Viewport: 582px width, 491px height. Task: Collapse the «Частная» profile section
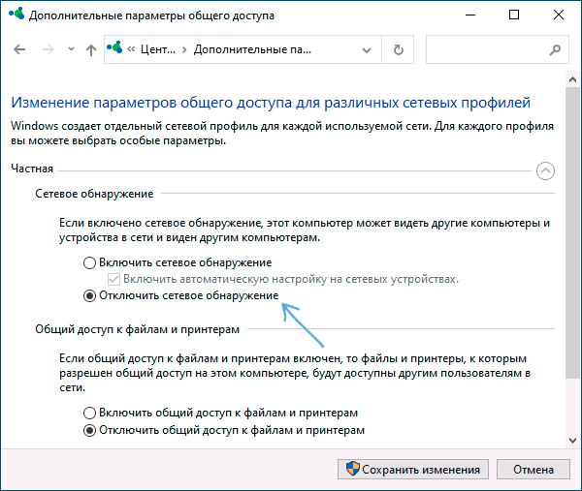(545, 170)
